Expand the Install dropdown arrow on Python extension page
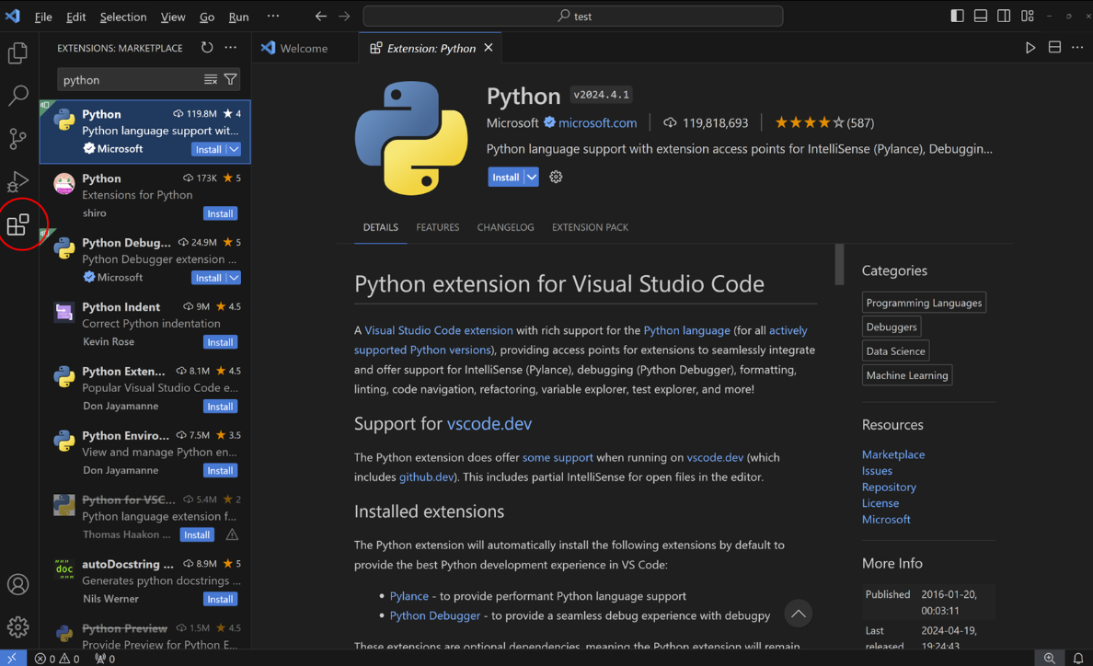The image size is (1093, 666). point(532,177)
